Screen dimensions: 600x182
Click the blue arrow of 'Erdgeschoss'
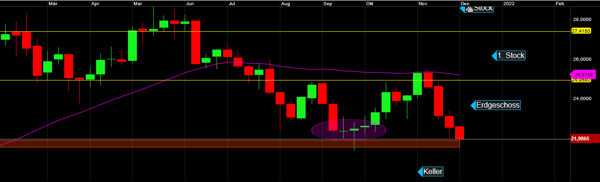tap(473, 105)
